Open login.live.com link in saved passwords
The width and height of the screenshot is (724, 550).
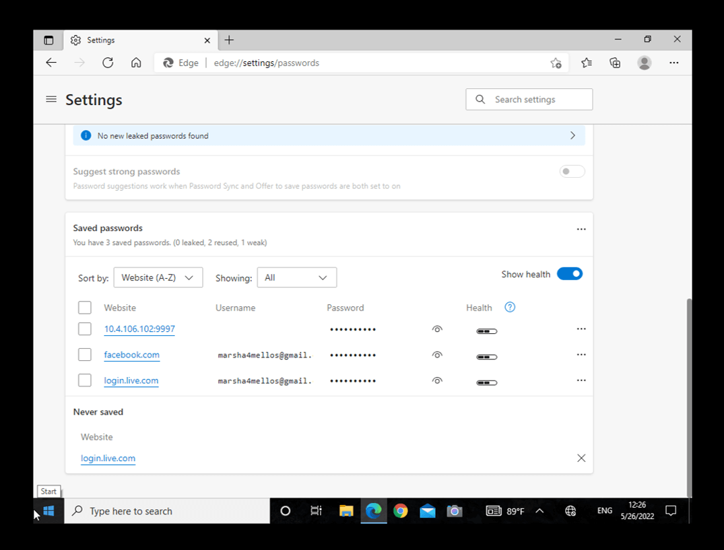coord(131,380)
